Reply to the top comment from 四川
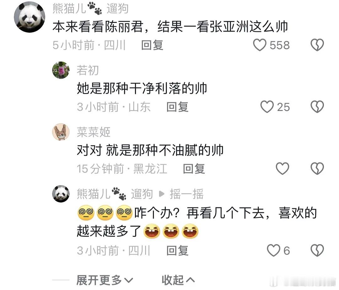 (x=152, y=45)
